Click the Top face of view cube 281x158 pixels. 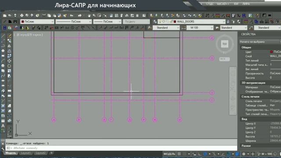tap(224, 44)
